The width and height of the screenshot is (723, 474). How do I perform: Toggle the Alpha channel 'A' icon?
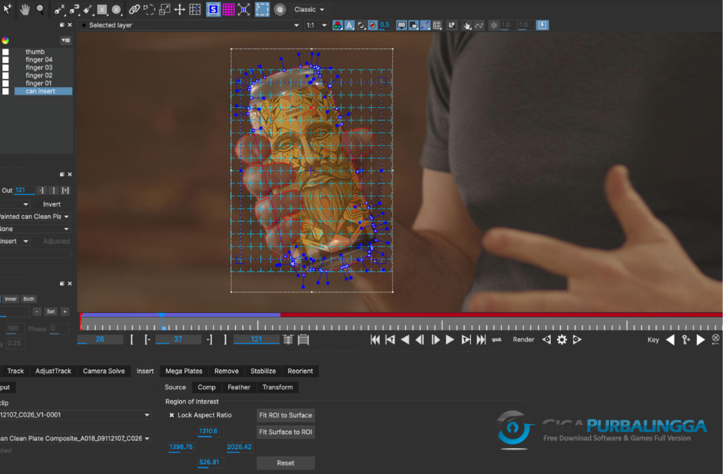[x=349, y=25]
